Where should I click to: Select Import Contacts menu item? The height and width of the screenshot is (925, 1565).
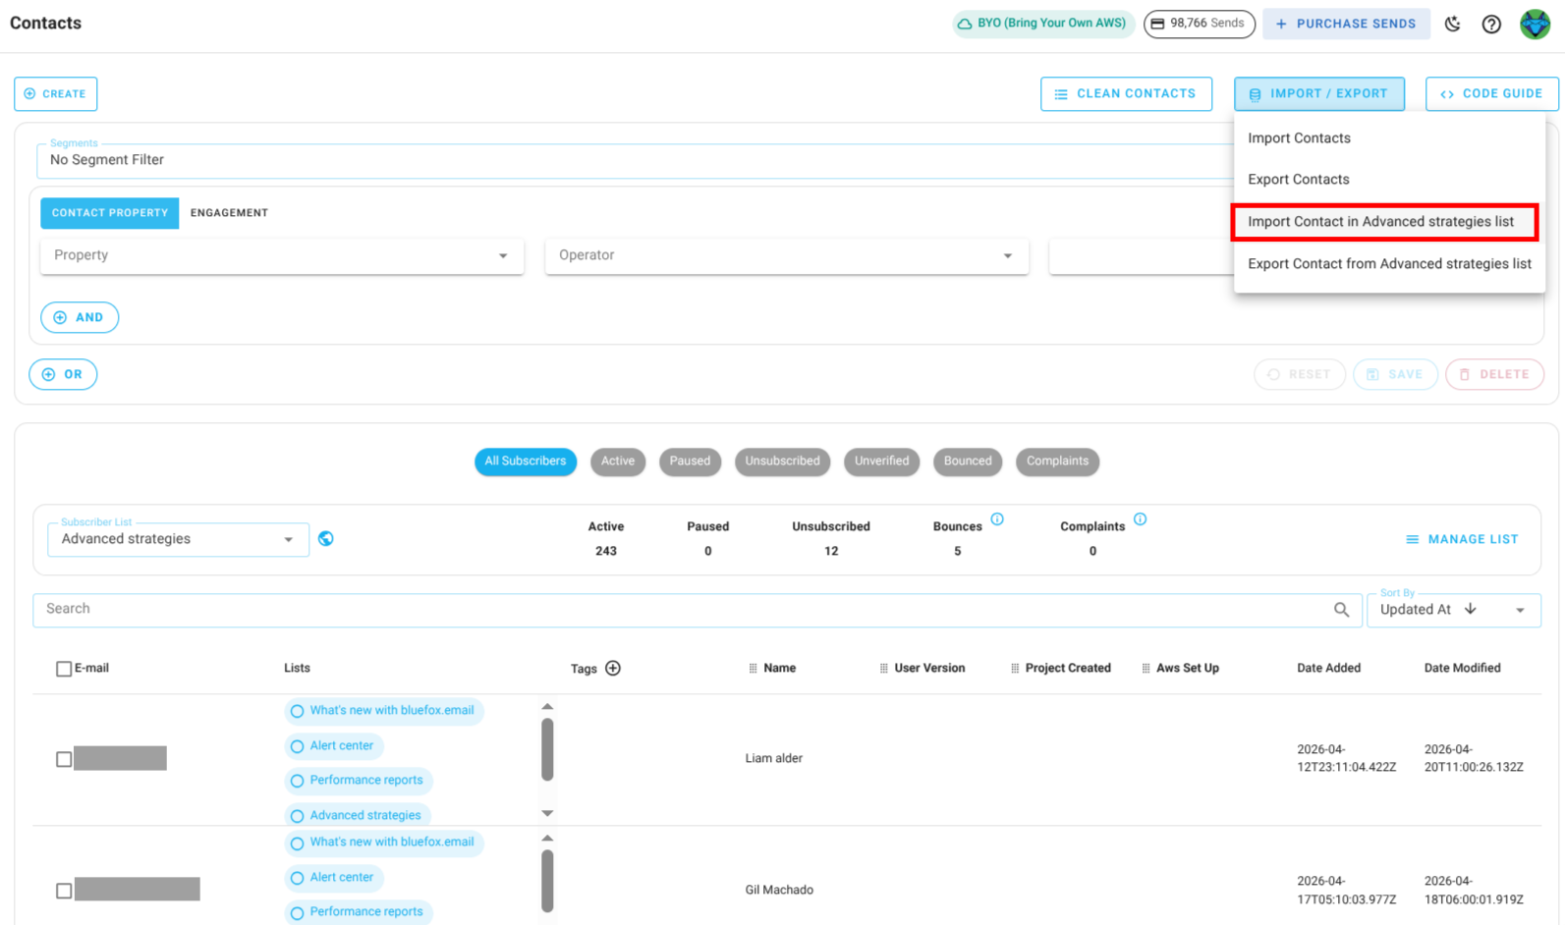1389,138
